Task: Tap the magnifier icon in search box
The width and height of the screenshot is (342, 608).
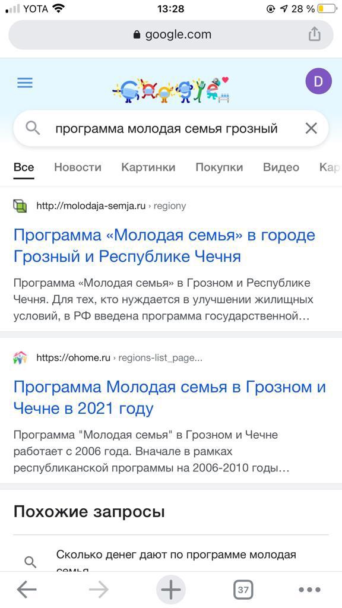Action: coord(33,128)
